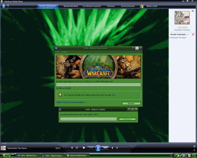
Task: Click the Abbrechen button in Updater
Action: [127, 119]
